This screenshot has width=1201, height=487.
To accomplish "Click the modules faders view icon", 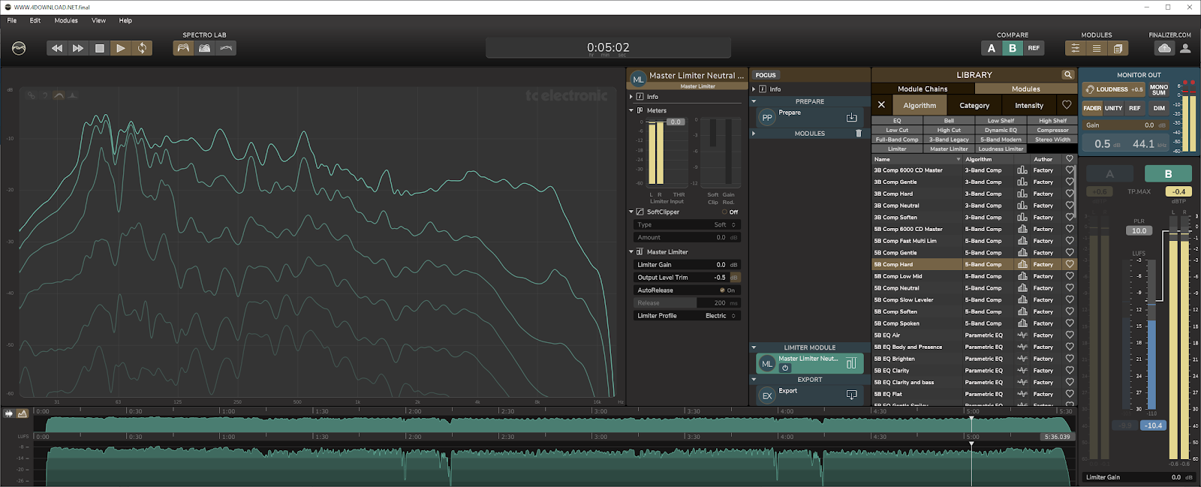I will (x=1075, y=48).
